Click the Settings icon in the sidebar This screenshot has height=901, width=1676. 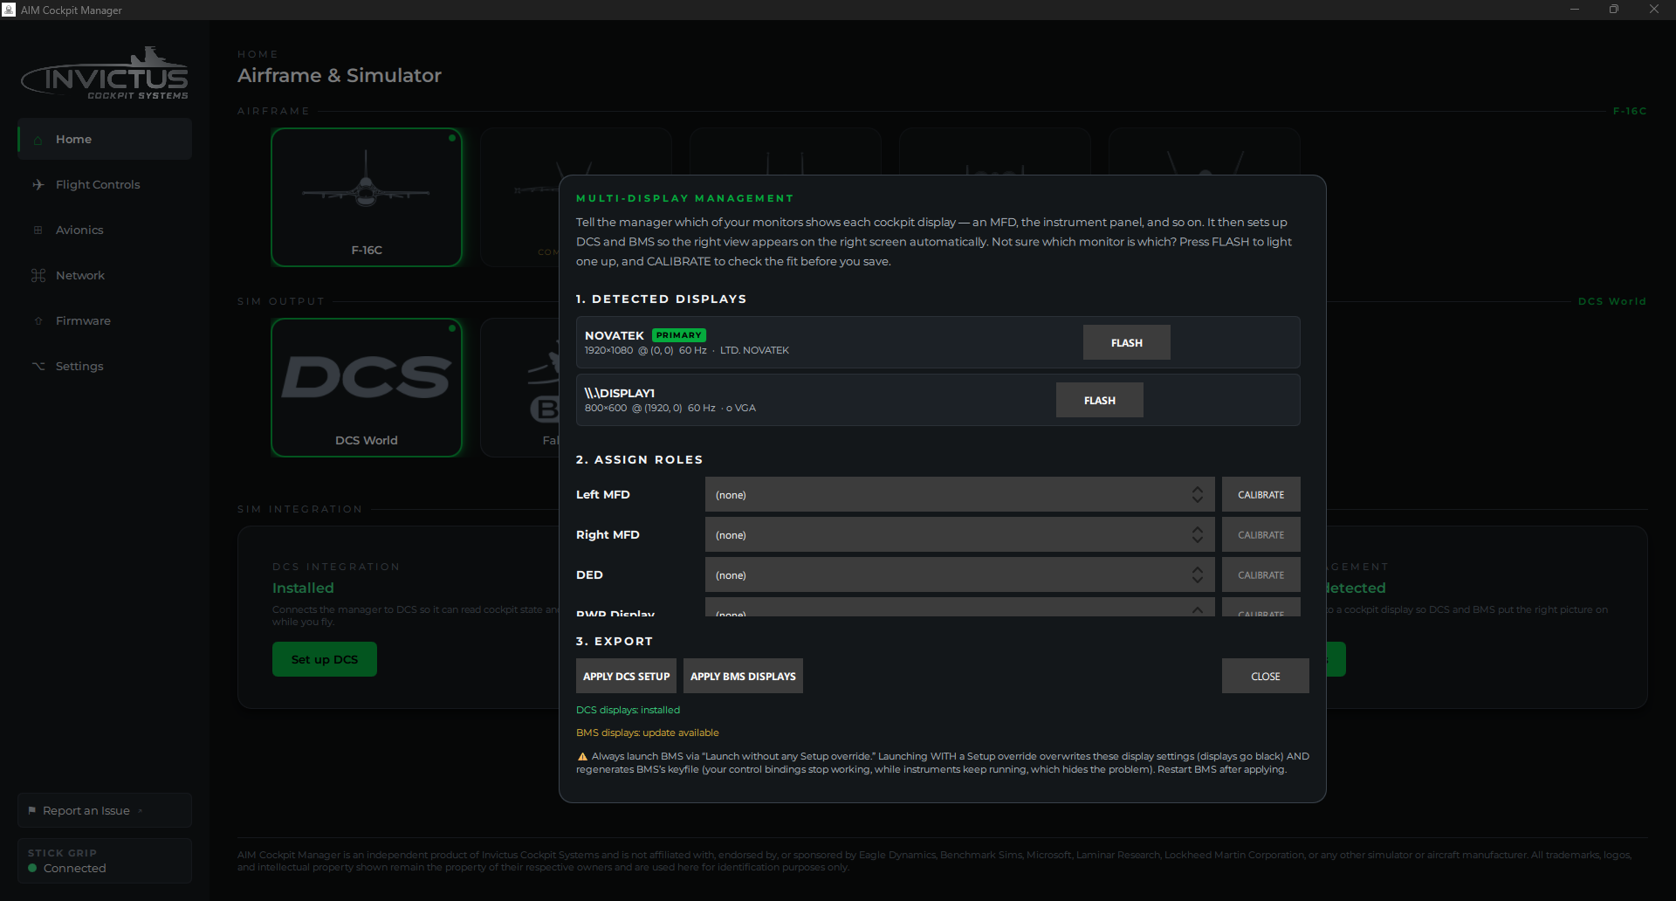[38, 366]
